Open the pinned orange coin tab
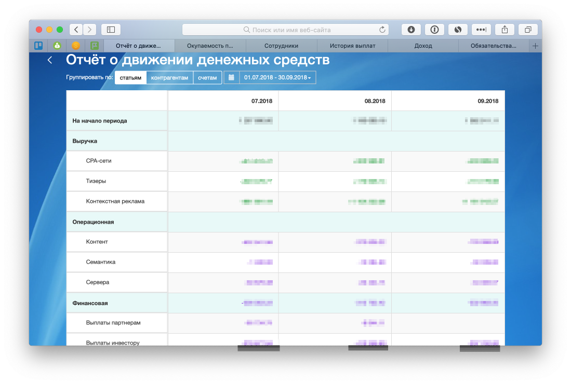571x384 pixels. click(x=76, y=46)
